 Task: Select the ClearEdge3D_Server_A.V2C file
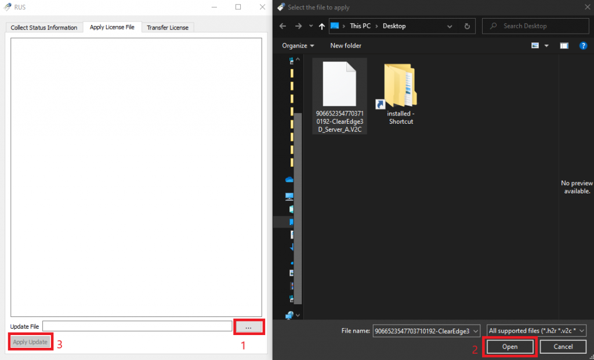(339, 96)
